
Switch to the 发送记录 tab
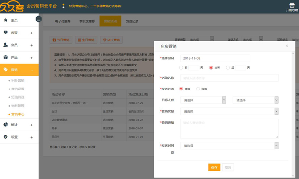coord(132,21)
